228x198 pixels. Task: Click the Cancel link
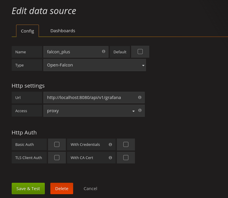click(x=90, y=189)
